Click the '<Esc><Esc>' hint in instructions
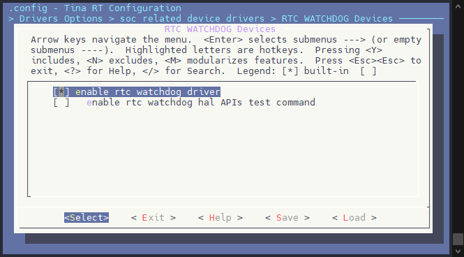This screenshot has height=257, width=464. pyautogui.click(x=377, y=61)
